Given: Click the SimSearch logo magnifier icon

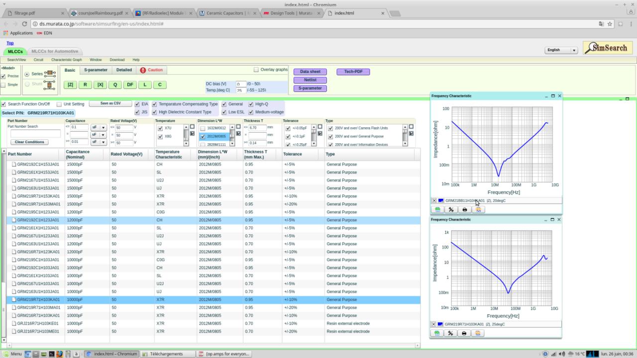Looking at the screenshot, I should tap(592, 48).
